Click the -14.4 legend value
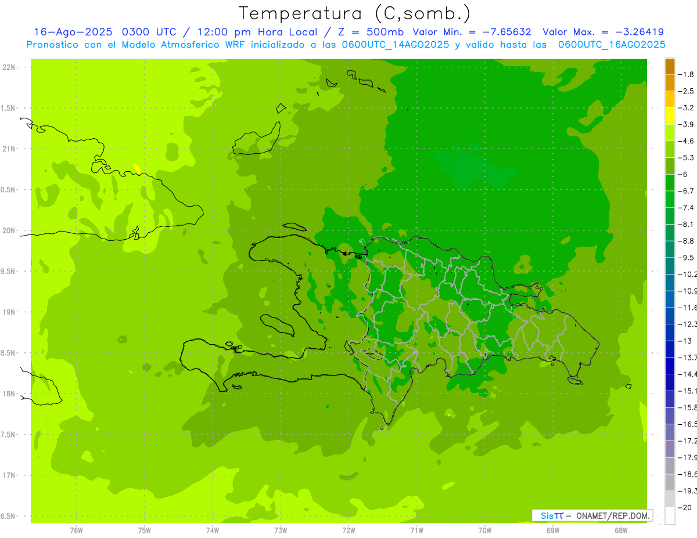Viewport: 697px width, 538px height. [687, 374]
